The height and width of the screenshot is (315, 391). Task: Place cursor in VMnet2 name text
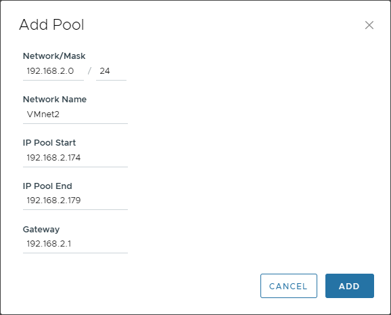click(43, 114)
